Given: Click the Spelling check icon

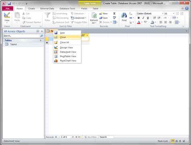Looking at the screenshot, I should [114, 18].
